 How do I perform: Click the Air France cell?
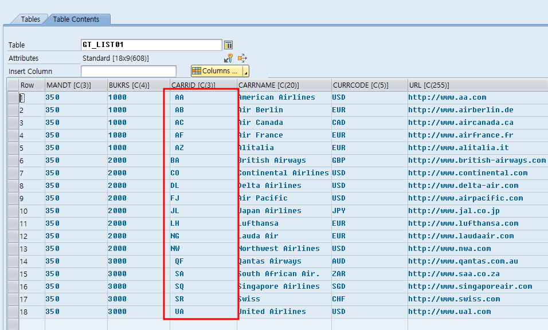coord(284,135)
